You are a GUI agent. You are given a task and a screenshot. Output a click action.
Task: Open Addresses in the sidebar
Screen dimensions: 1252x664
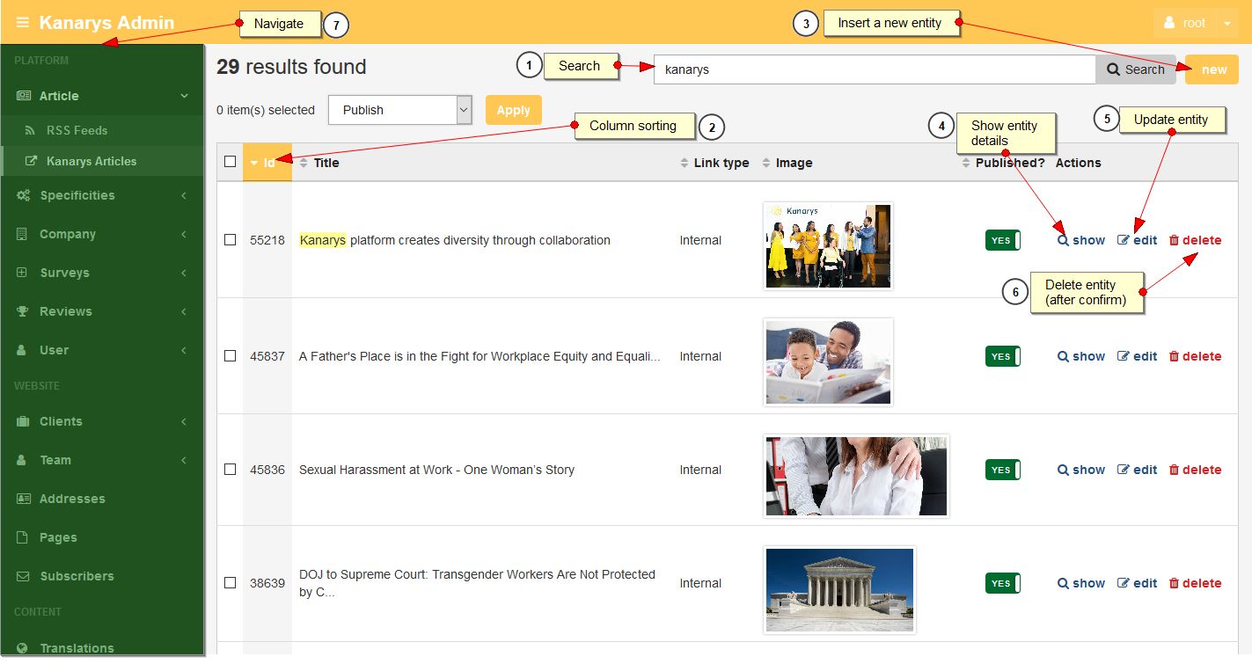coord(102,499)
